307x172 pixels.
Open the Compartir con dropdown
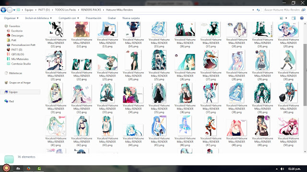click(x=69, y=18)
